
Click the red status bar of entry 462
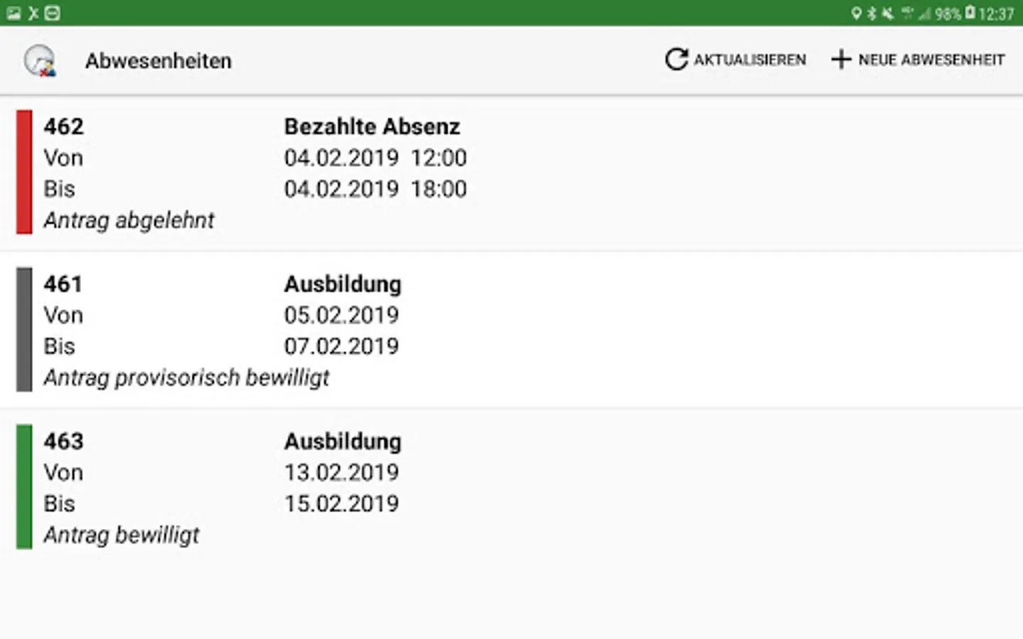[x=24, y=172]
